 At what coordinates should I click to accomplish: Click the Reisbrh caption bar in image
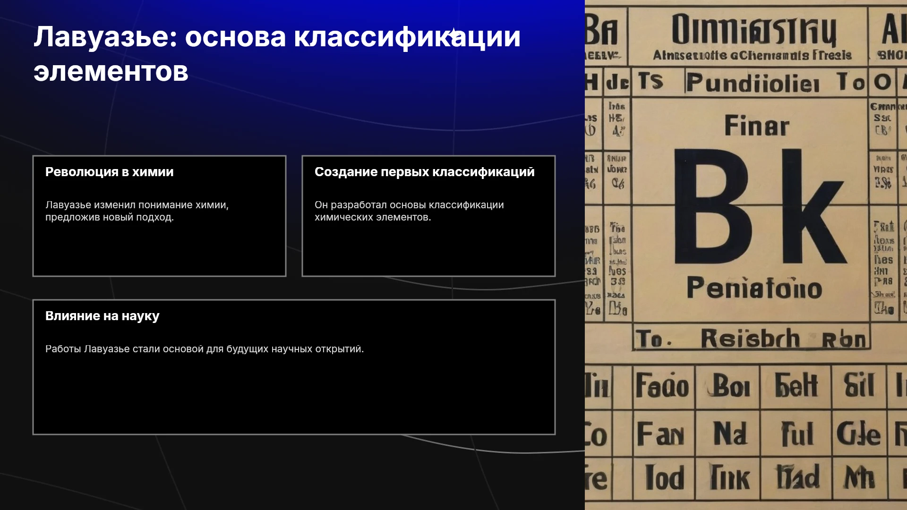point(751,339)
